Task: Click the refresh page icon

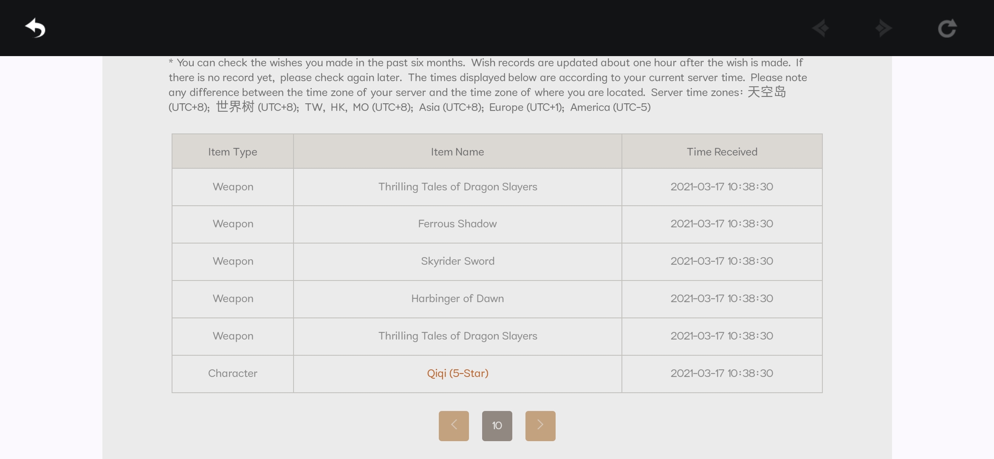Action: (x=947, y=28)
